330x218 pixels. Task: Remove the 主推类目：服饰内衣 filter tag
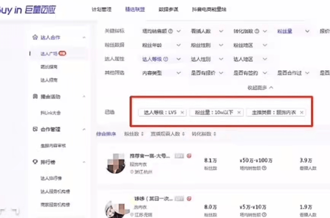point(301,113)
